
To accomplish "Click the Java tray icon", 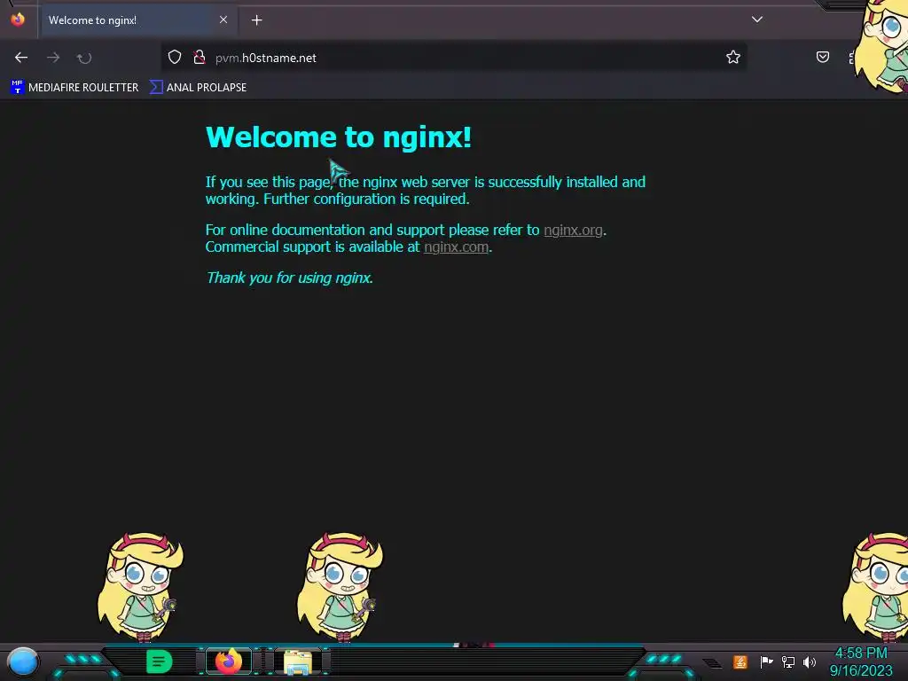I will click(740, 661).
